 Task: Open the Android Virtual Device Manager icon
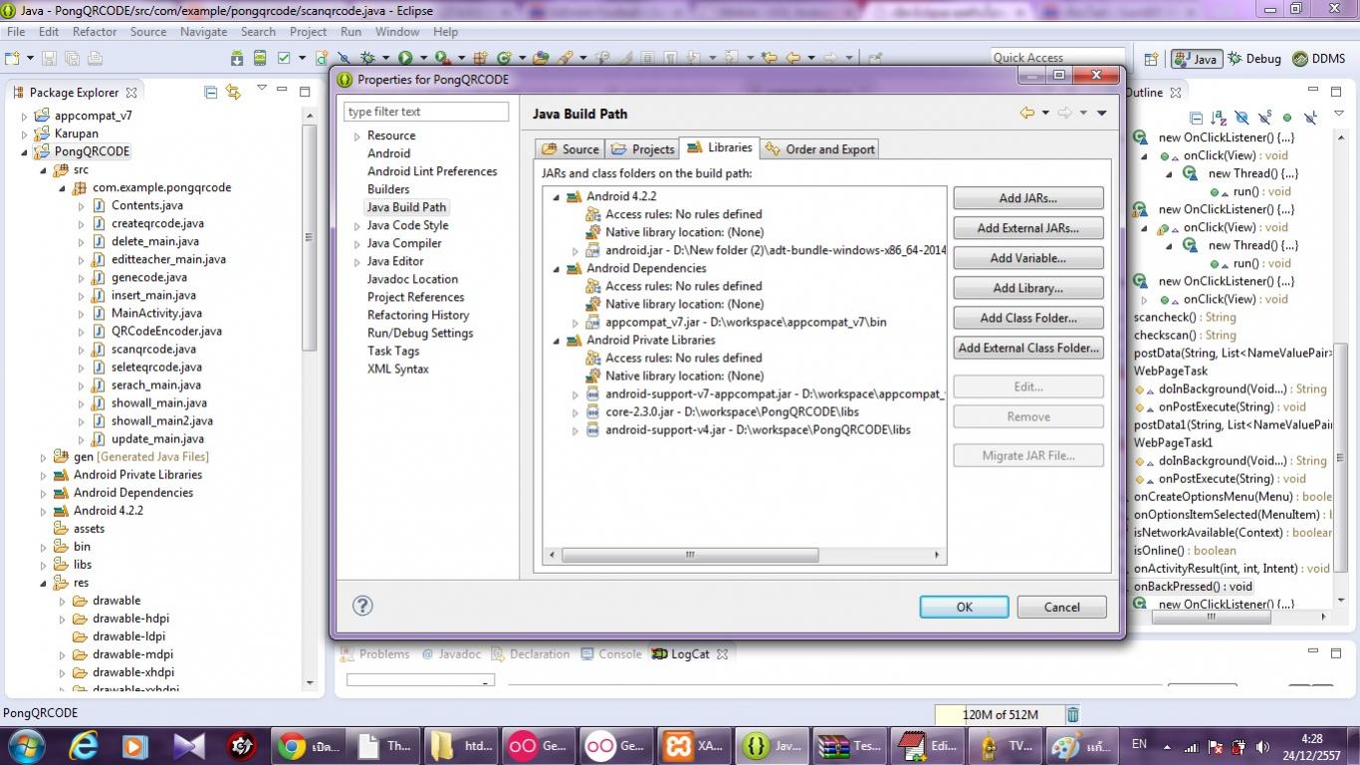coord(260,58)
